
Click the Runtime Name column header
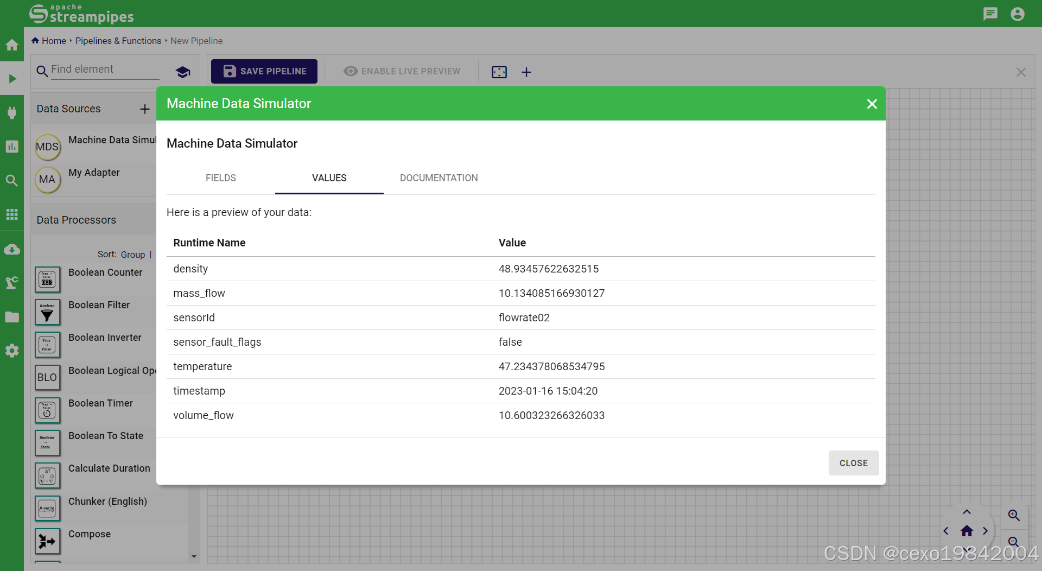(x=209, y=243)
